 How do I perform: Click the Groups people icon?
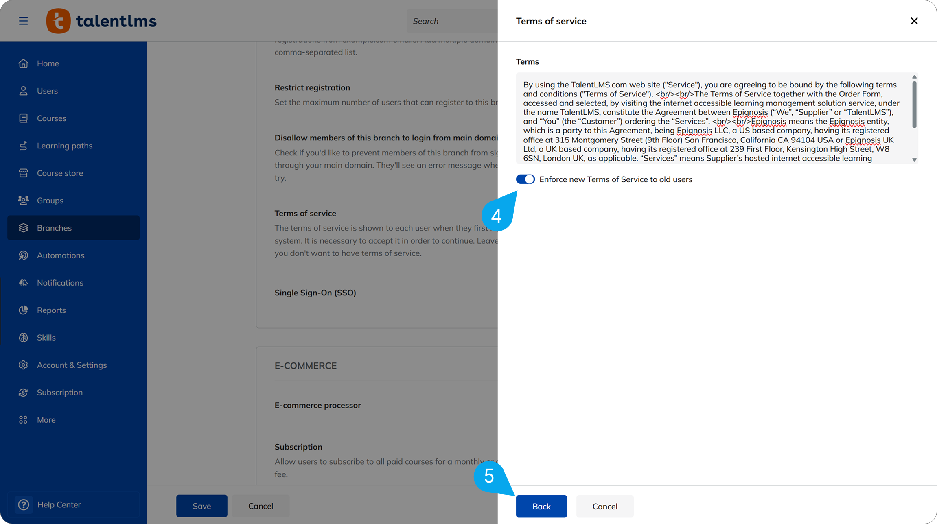[23, 200]
